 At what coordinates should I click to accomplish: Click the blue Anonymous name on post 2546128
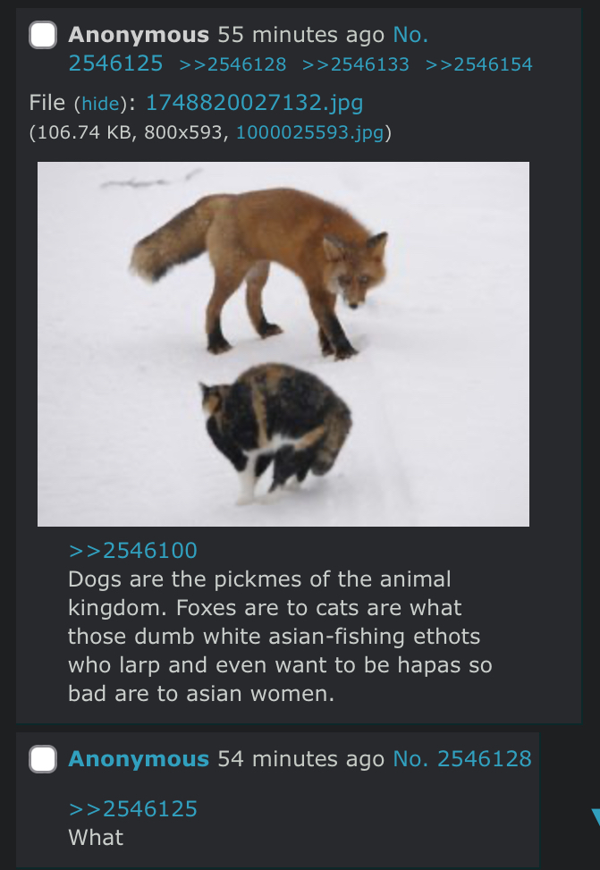click(139, 758)
